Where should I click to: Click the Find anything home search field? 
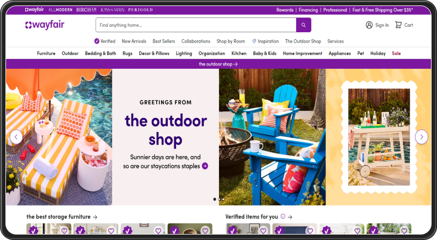click(196, 25)
